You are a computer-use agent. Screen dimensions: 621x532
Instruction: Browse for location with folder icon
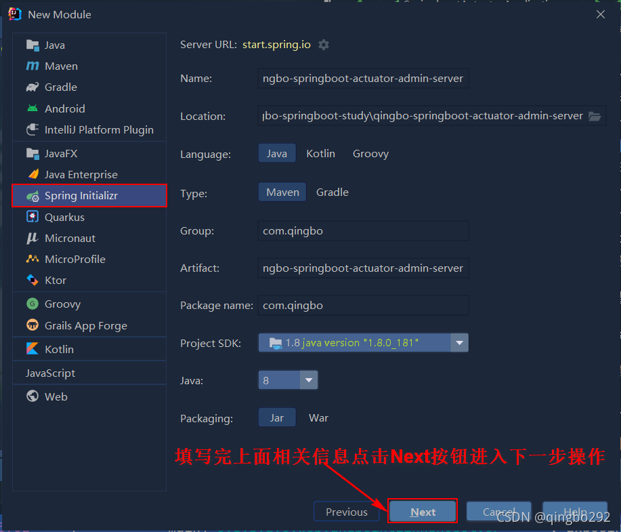pyautogui.click(x=595, y=116)
